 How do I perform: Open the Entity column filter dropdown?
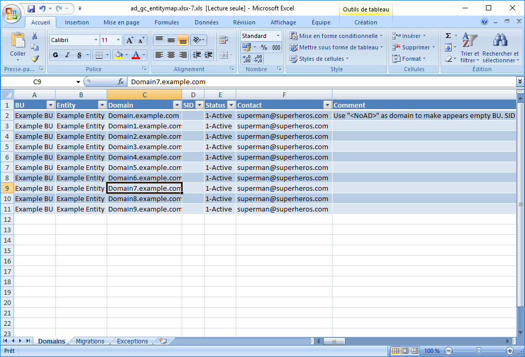coord(102,105)
